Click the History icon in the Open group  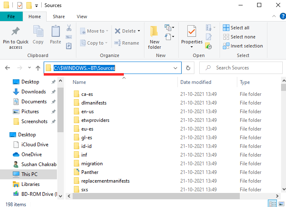click(209, 46)
